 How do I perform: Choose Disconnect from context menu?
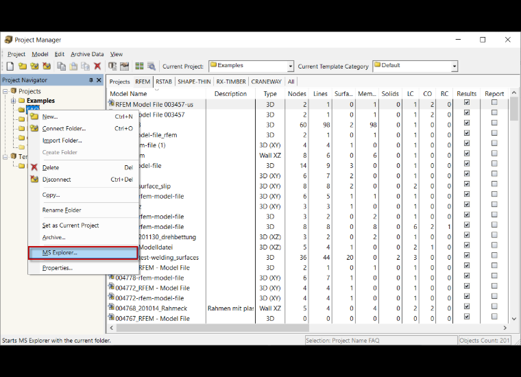(83, 180)
